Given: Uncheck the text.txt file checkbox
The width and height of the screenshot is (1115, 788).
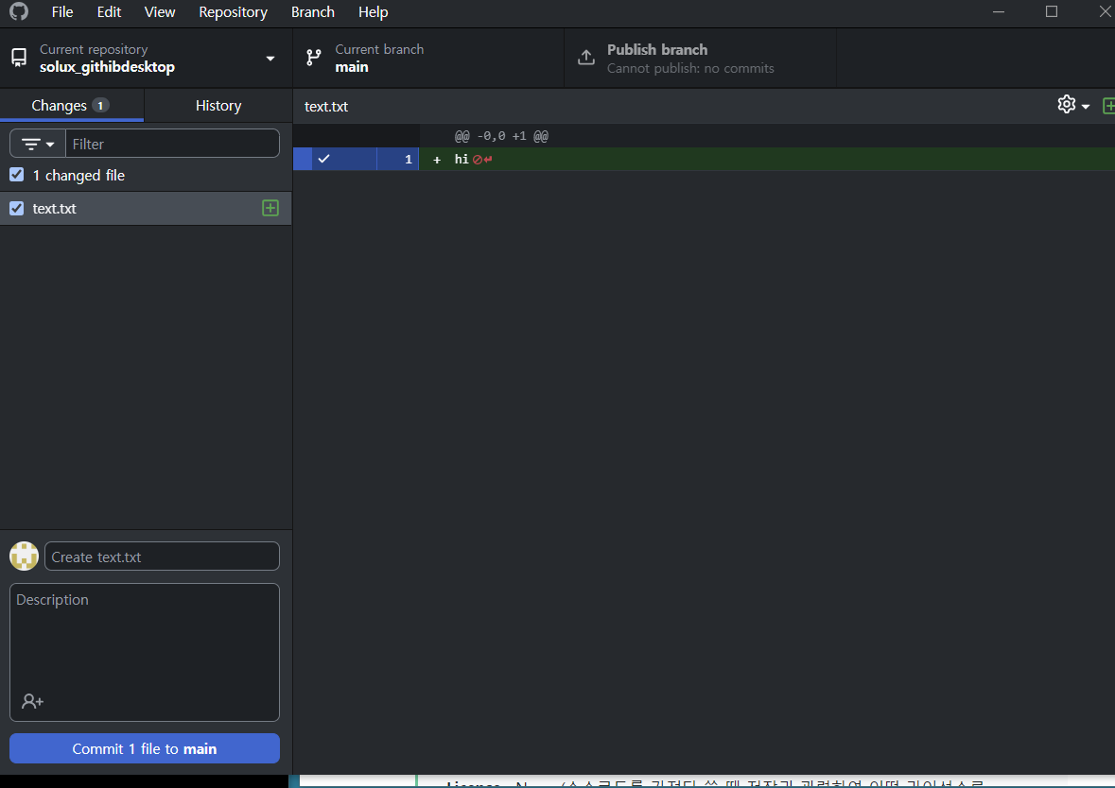Looking at the screenshot, I should point(16,208).
